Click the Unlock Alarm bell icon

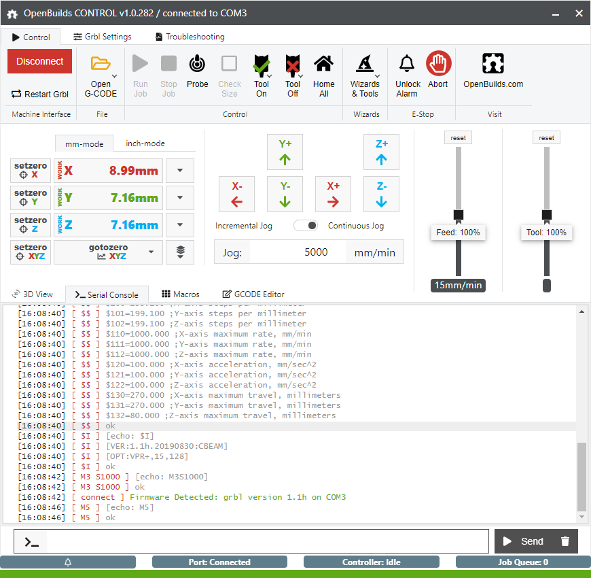[x=407, y=65]
